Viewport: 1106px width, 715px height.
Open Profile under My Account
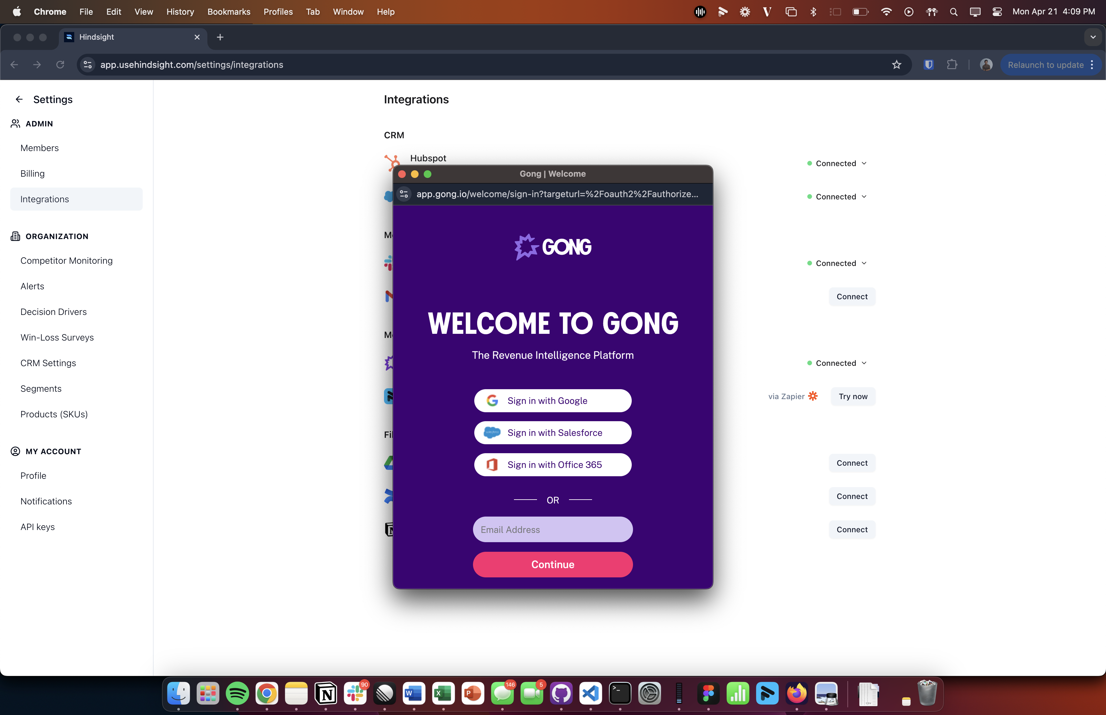(33, 476)
